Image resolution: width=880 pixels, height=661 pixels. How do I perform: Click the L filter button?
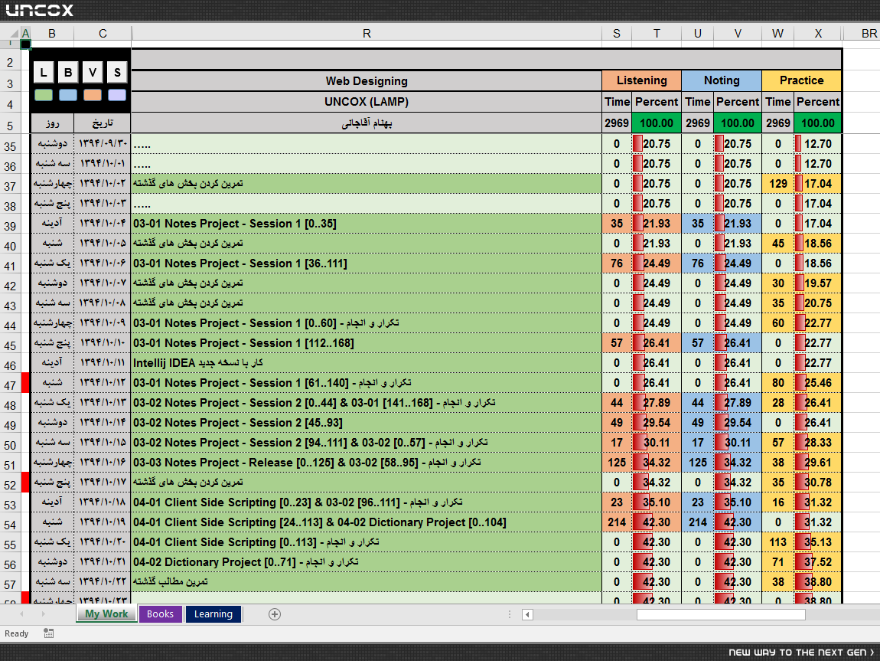point(44,72)
